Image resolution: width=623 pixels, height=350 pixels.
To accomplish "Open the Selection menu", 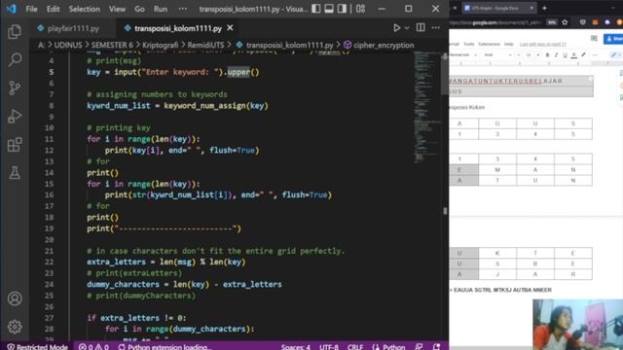I will [85, 9].
